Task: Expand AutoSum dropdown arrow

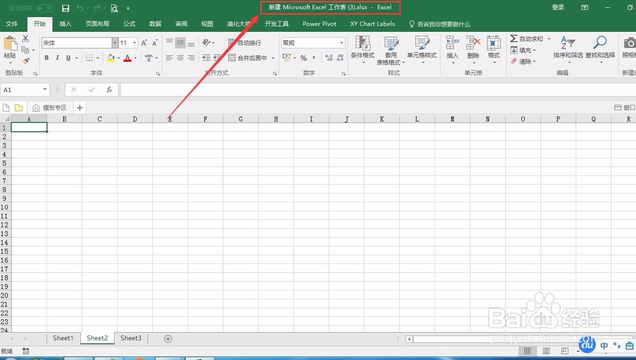Action: point(549,39)
